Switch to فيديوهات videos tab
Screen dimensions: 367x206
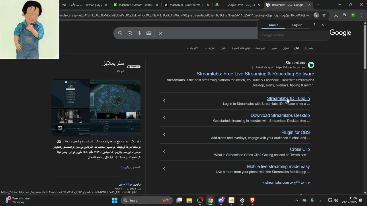tap(260, 48)
